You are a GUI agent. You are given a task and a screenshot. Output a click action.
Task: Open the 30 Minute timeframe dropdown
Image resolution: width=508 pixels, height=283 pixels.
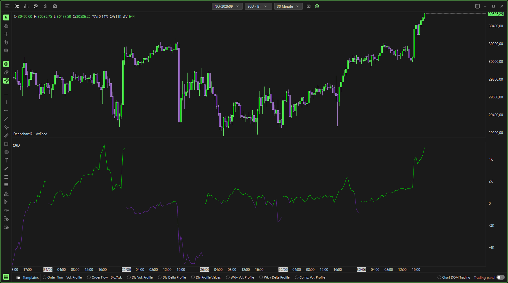pyautogui.click(x=288, y=6)
